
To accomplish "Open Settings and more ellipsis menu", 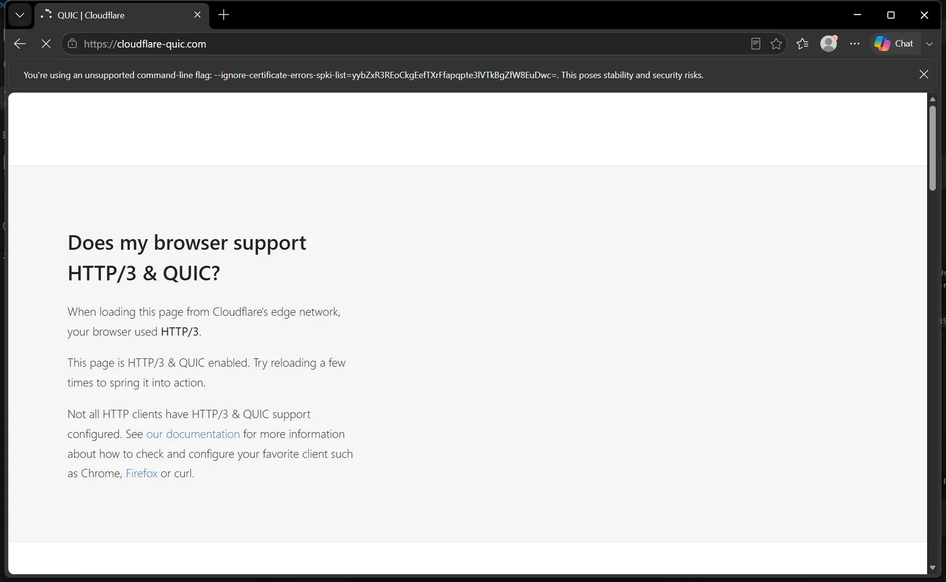I will point(855,44).
